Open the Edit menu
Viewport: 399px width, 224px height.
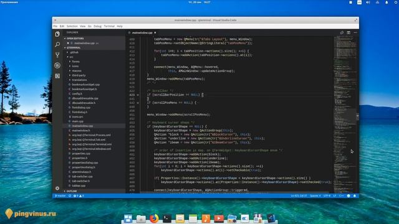coord(62,26)
